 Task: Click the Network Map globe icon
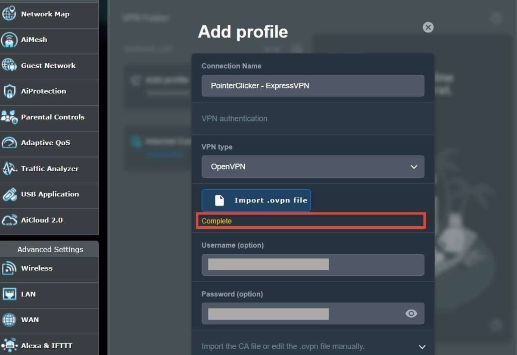pos(9,14)
